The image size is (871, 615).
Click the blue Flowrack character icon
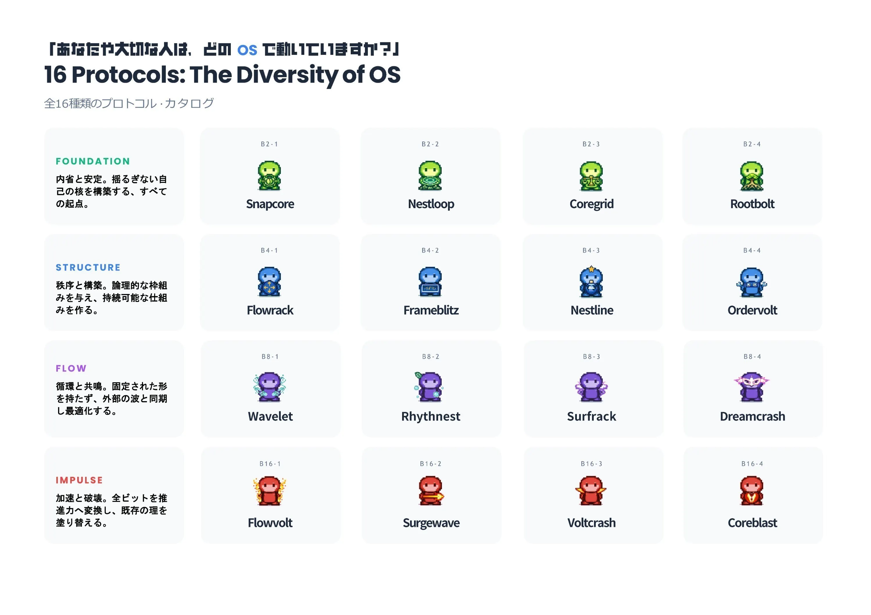[x=269, y=282]
